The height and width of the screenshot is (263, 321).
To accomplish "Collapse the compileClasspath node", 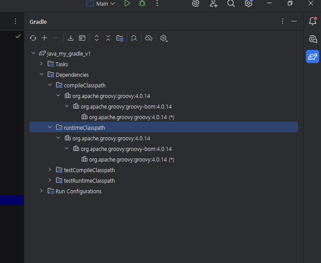I will [x=50, y=85].
